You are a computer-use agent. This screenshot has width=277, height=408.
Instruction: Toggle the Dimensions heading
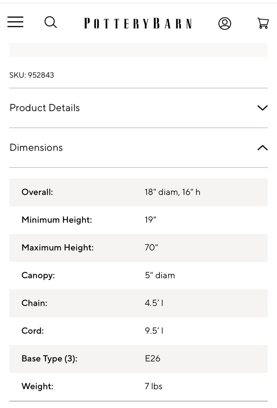(36, 148)
